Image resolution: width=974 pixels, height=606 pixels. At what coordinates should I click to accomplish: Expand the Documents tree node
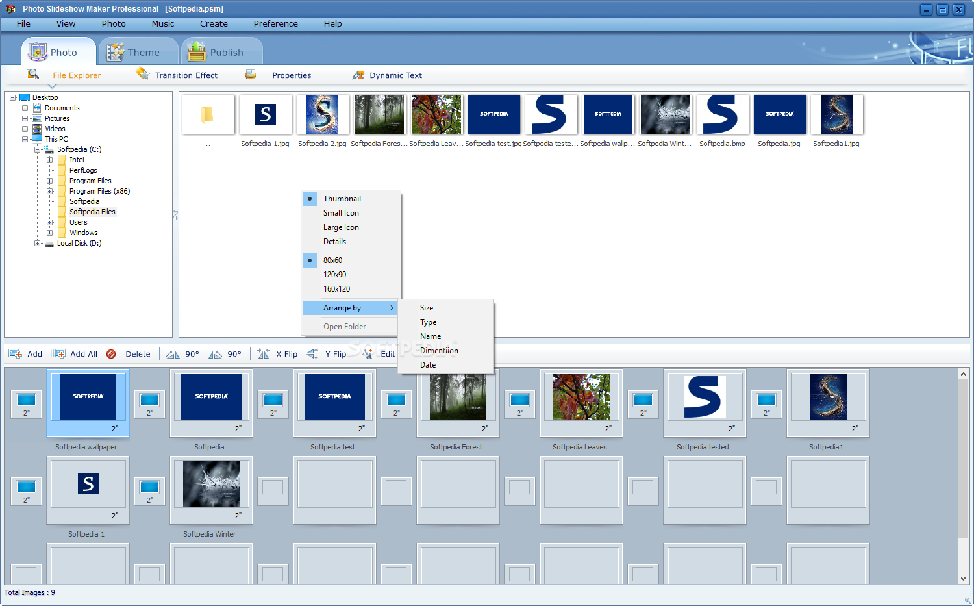[x=25, y=108]
